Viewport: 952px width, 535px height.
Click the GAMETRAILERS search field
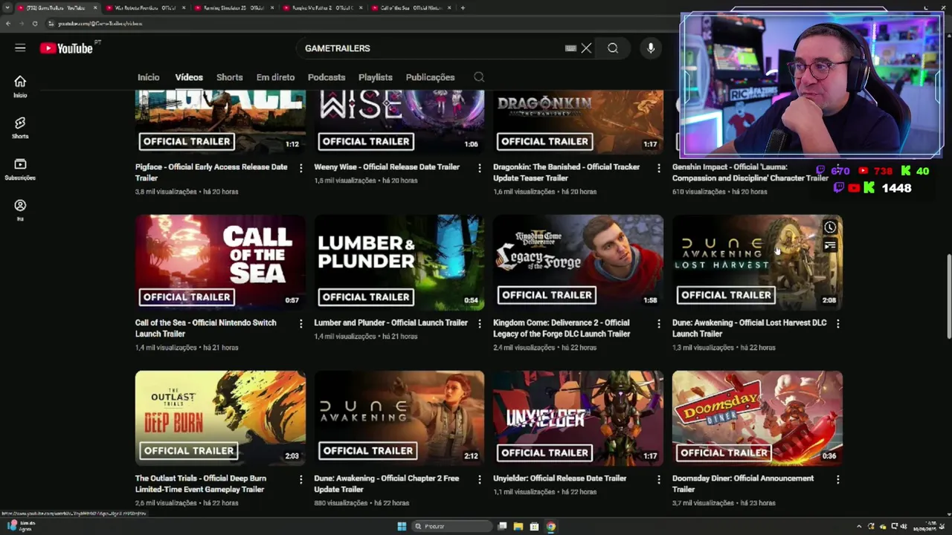click(x=431, y=48)
